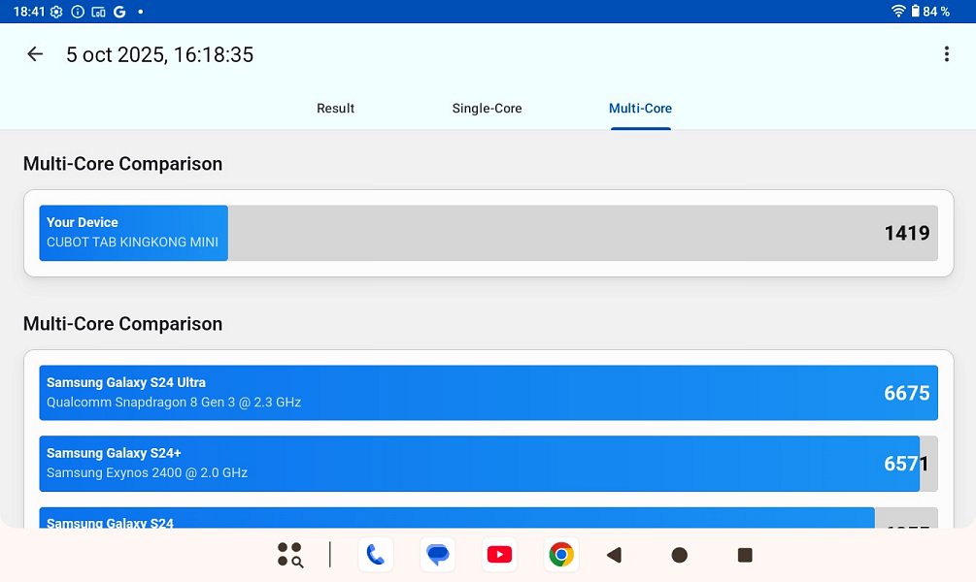The height and width of the screenshot is (582, 976).
Task: Tap the Wi-Fi status icon
Action: click(x=897, y=12)
